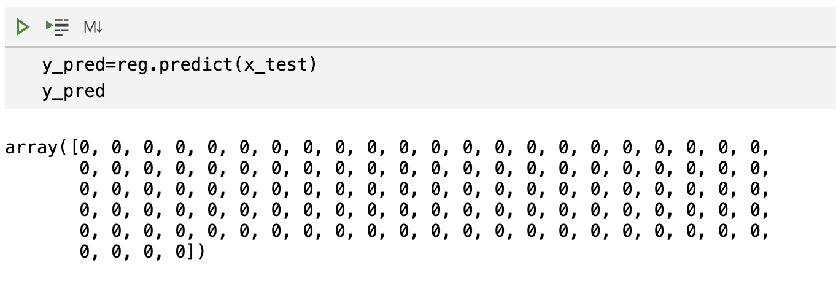Image resolution: width=836 pixels, height=281 pixels.
Task: Click the first zero on the third output row
Action: pos(85,190)
